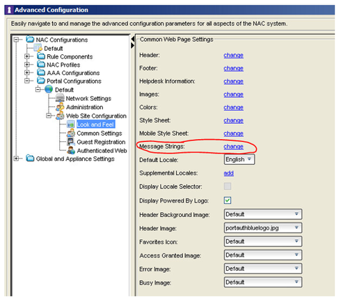Click the Default portal globe icon
This screenshot has width=341, height=304.
49,90
